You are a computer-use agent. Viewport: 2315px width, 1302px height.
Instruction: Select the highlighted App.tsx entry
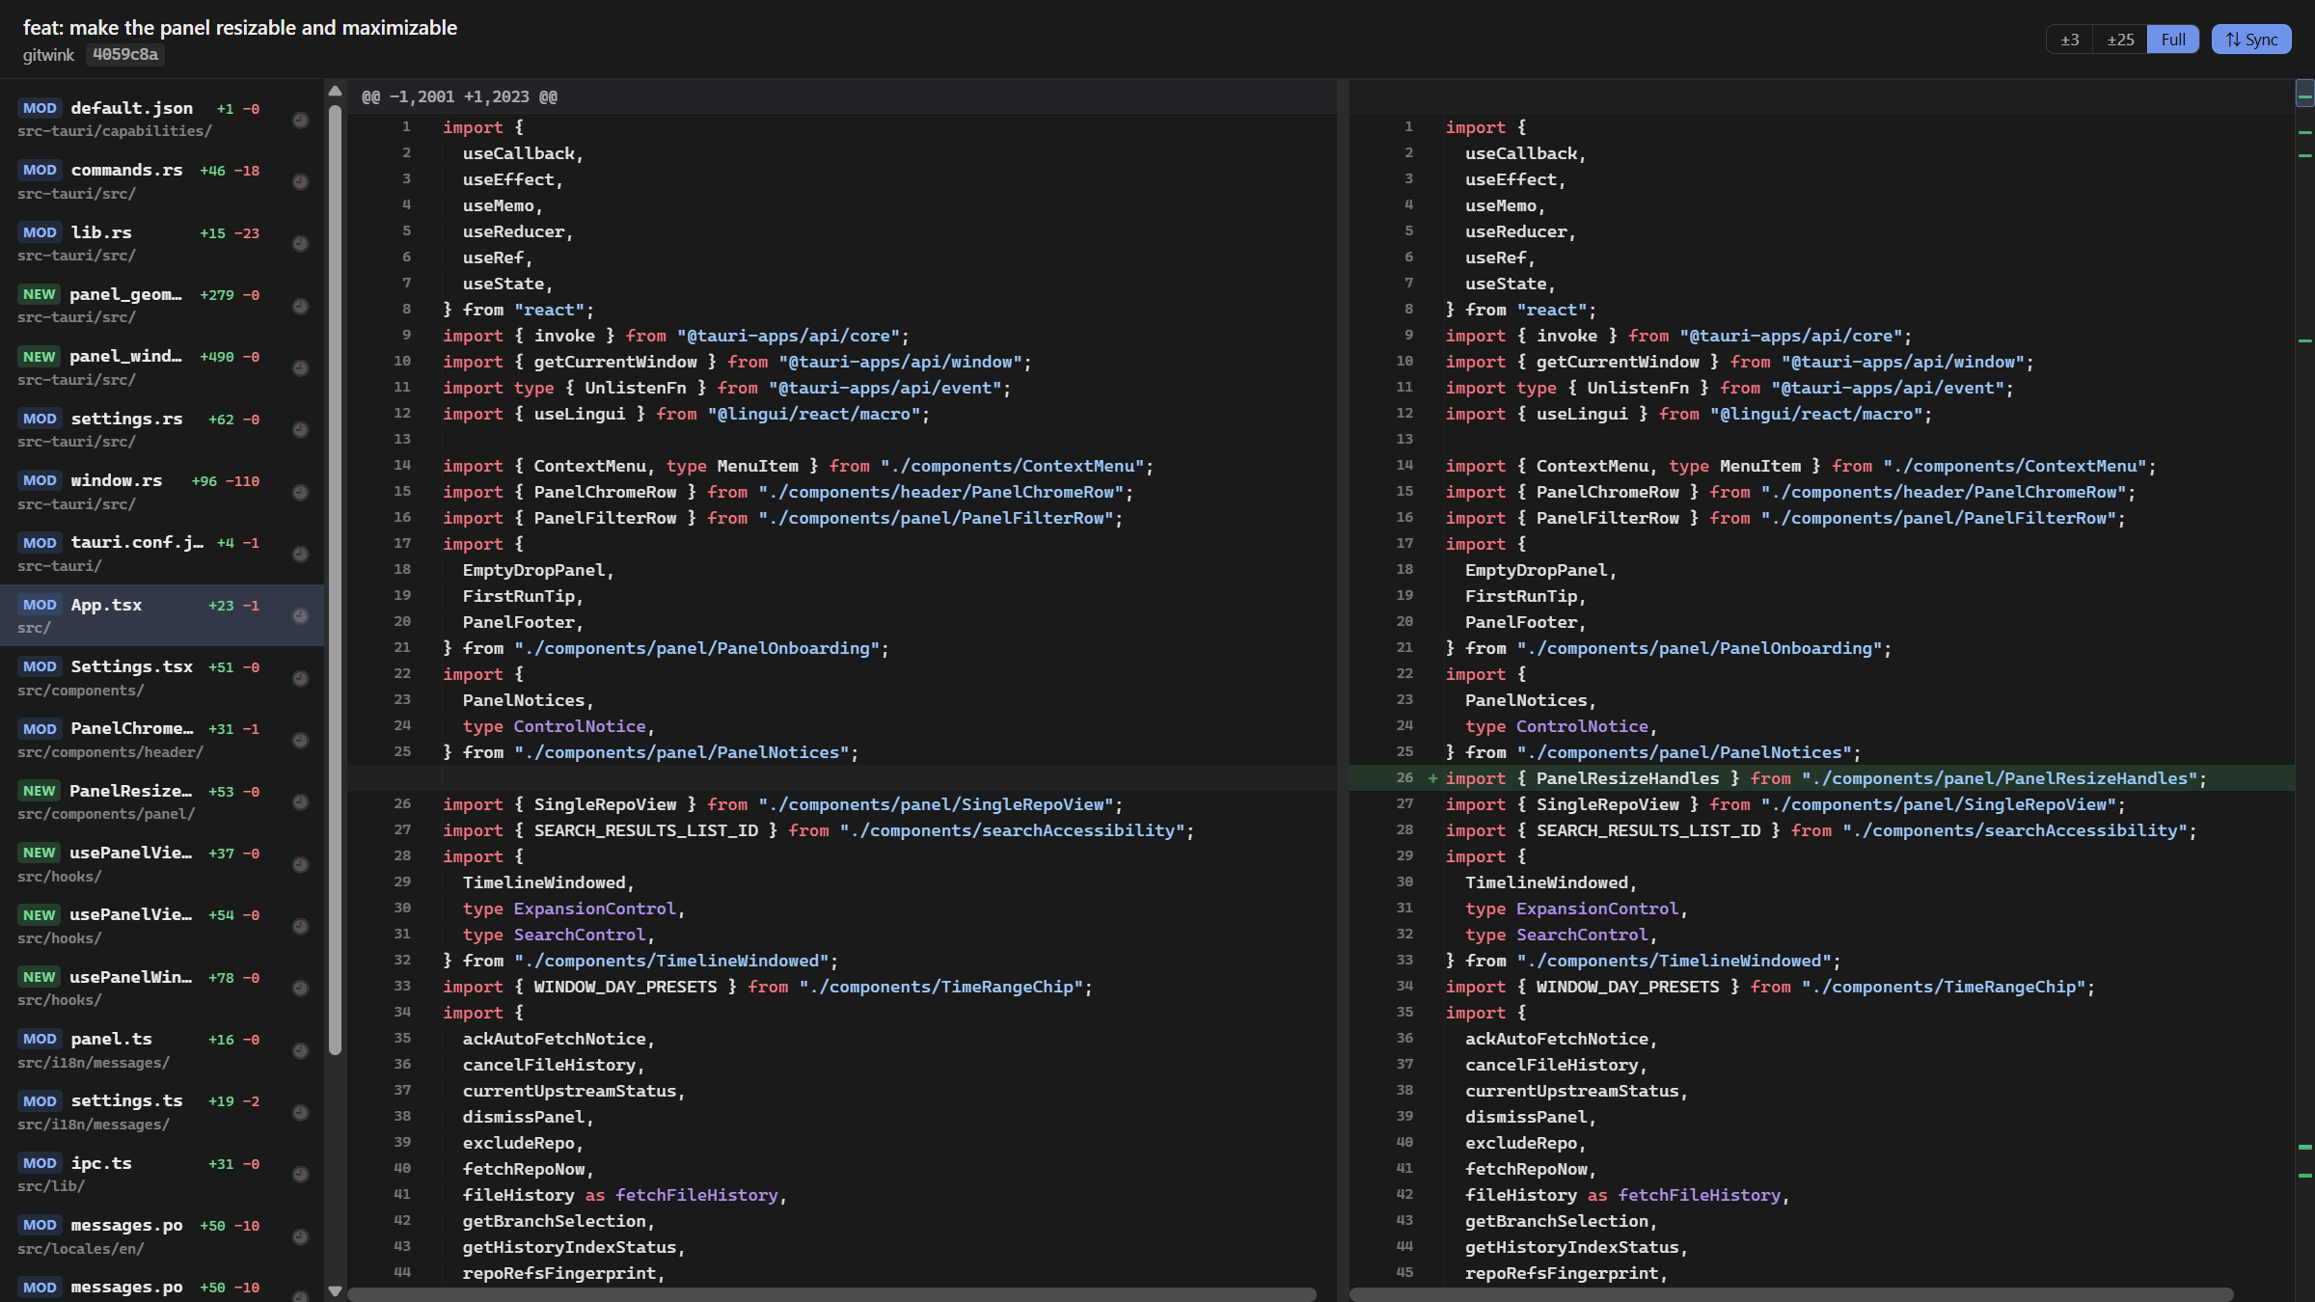tap(162, 615)
